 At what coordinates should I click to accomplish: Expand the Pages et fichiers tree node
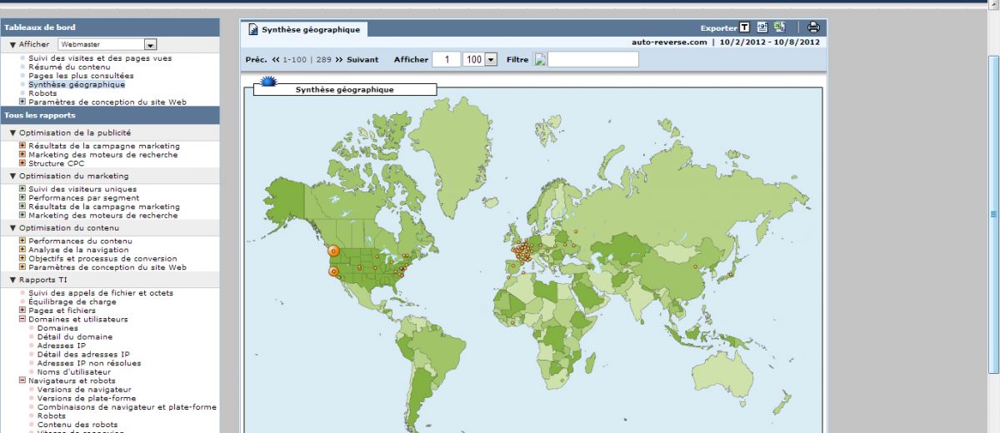pyautogui.click(x=22, y=311)
